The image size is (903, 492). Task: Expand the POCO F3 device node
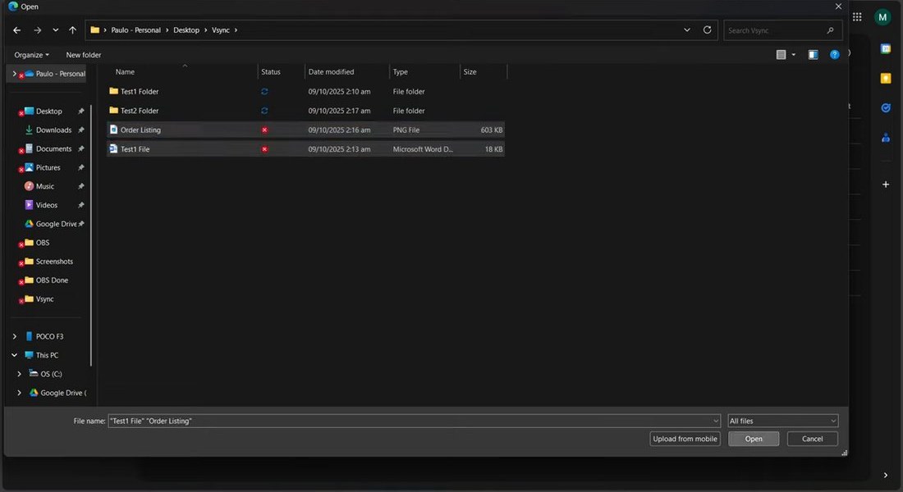pos(15,337)
